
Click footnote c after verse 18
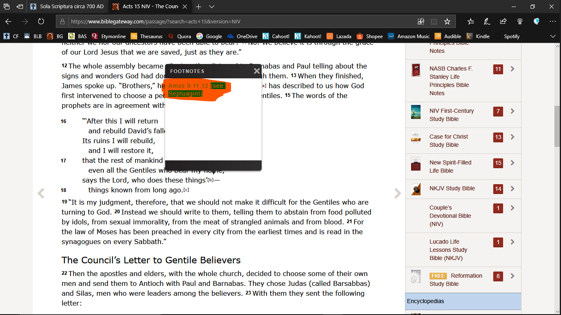[186, 190]
